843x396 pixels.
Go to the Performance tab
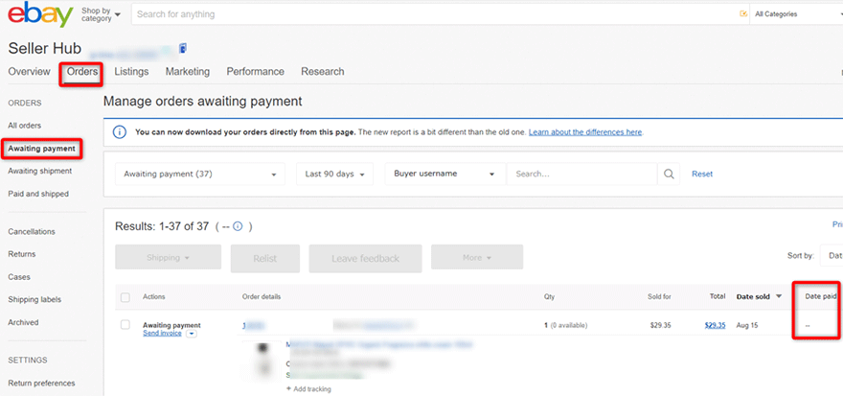click(256, 72)
